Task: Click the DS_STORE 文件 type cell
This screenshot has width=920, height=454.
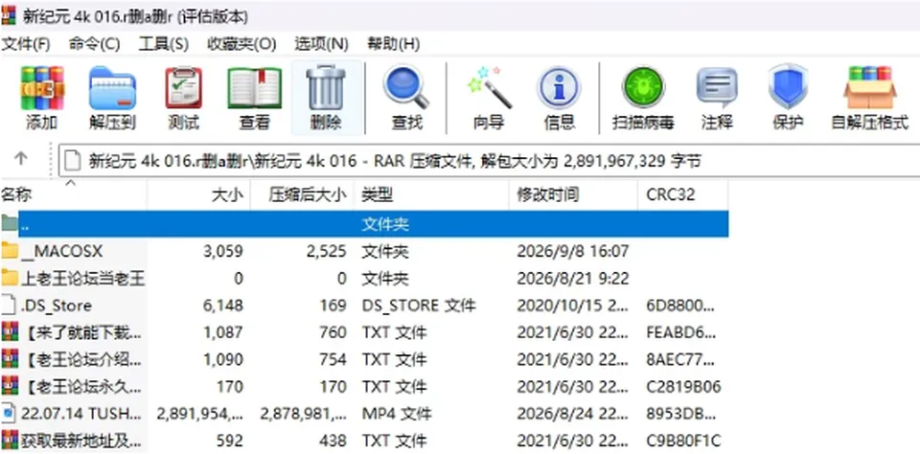Action: tap(419, 306)
